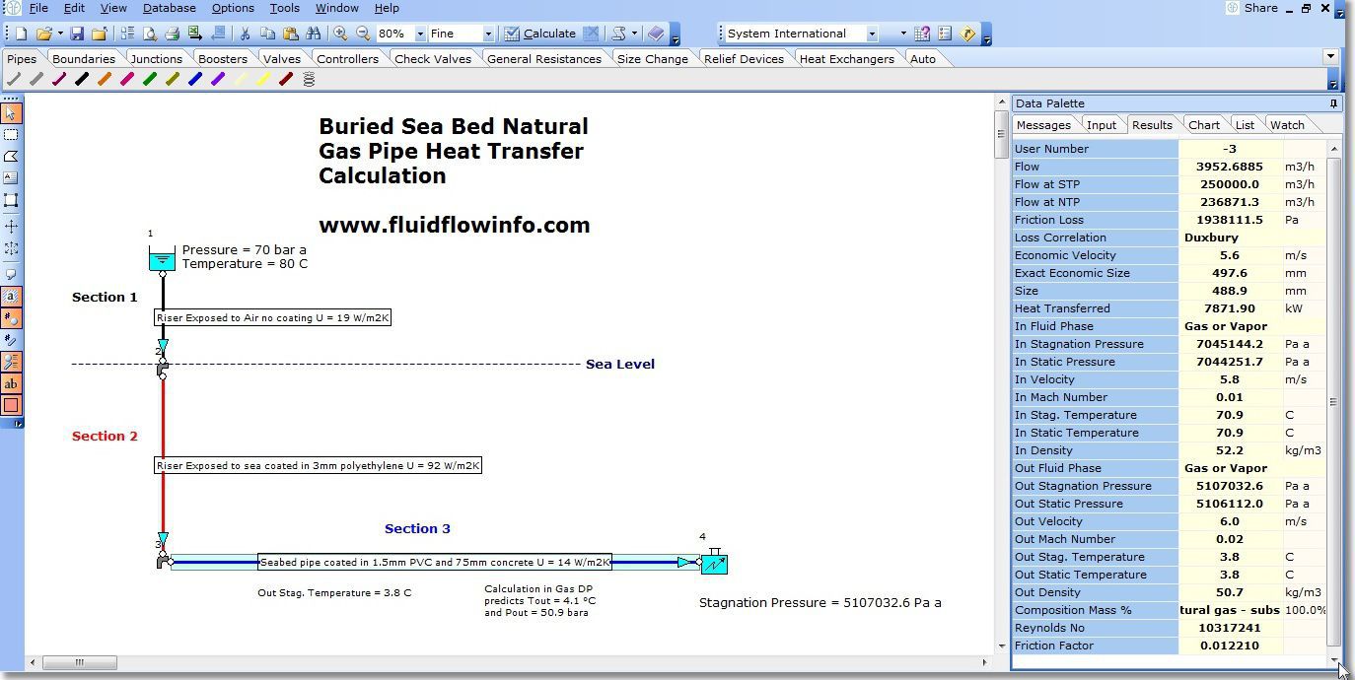Screen dimensions: 1355x680
Task: Open the Database menu
Action: point(169,8)
